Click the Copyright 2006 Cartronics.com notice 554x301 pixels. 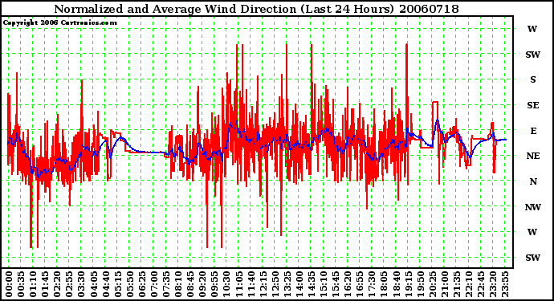pos(60,23)
